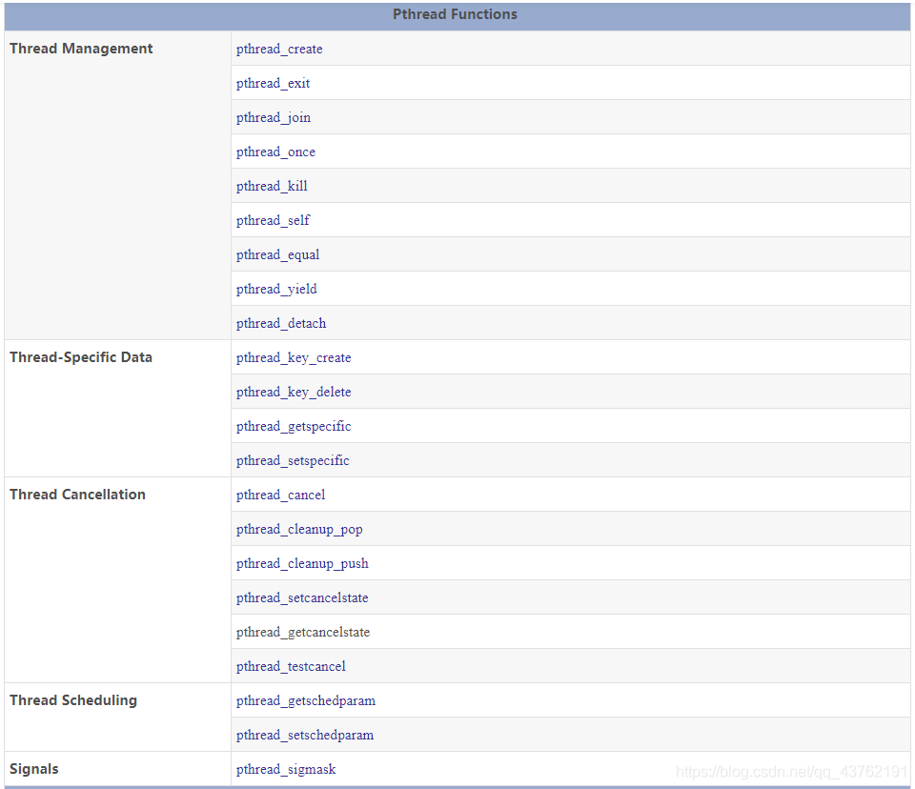Open the pthread_cleanup_push link
Screen dimensions: 915x789
tap(302, 564)
